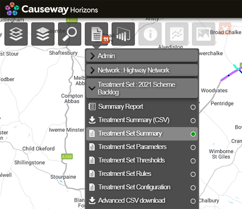
Task: Open the Treatment Set Parameters entry
Action: pos(142,147)
